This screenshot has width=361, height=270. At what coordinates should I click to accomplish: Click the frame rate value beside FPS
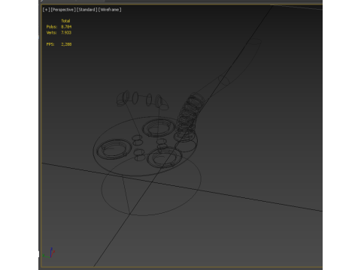66,44
